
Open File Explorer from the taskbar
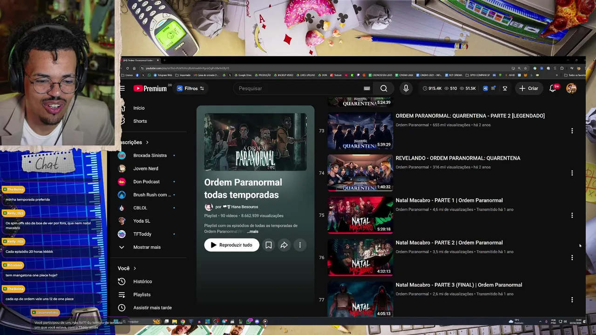[174, 322]
